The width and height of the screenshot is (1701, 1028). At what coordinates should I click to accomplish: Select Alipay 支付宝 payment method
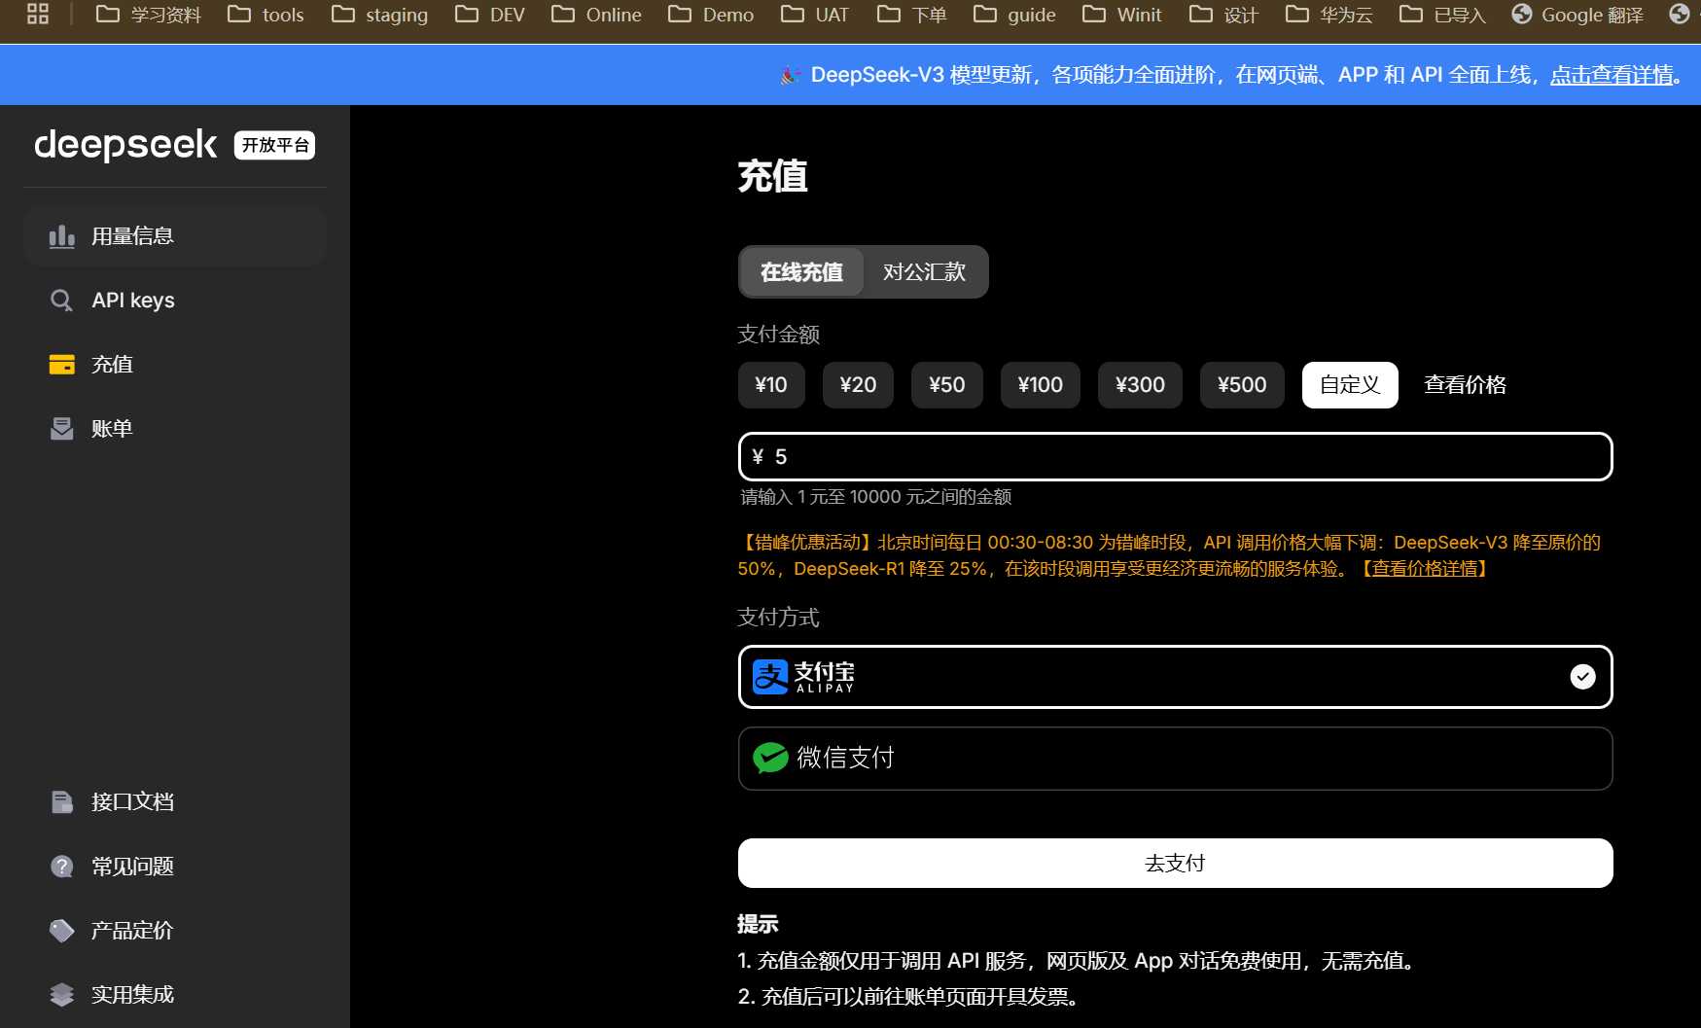(x=1175, y=677)
